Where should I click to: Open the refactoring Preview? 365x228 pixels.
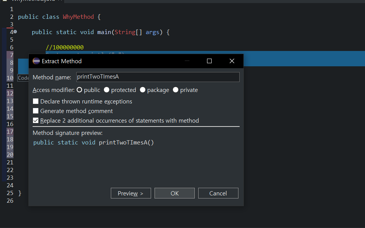pyautogui.click(x=131, y=193)
